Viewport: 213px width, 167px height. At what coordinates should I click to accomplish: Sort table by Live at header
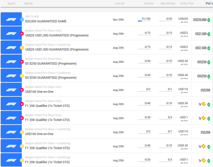coord(119,3)
